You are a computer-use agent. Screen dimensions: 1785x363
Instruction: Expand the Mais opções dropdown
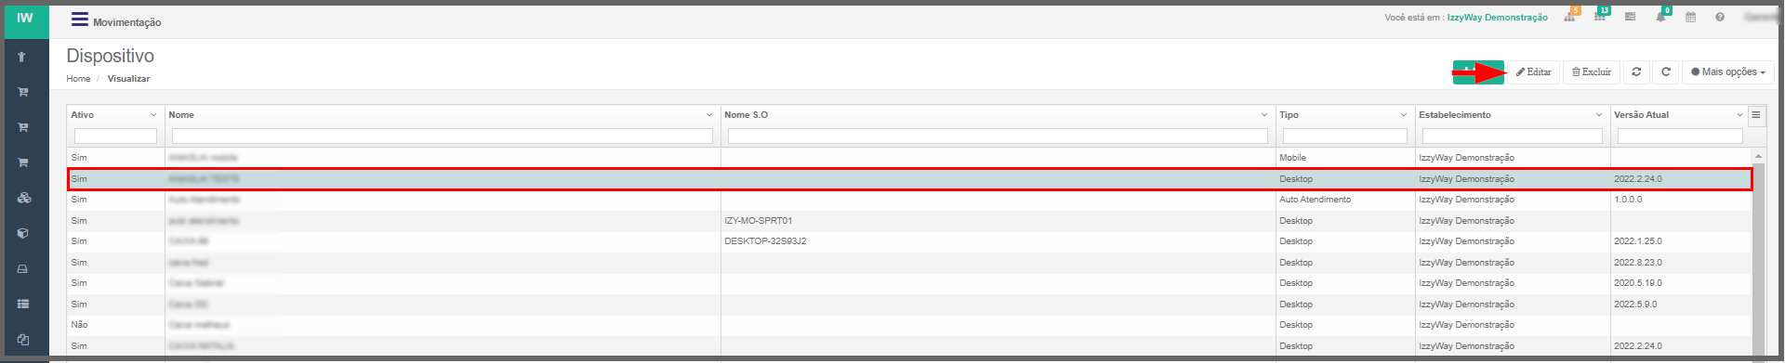[x=1727, y=71]
